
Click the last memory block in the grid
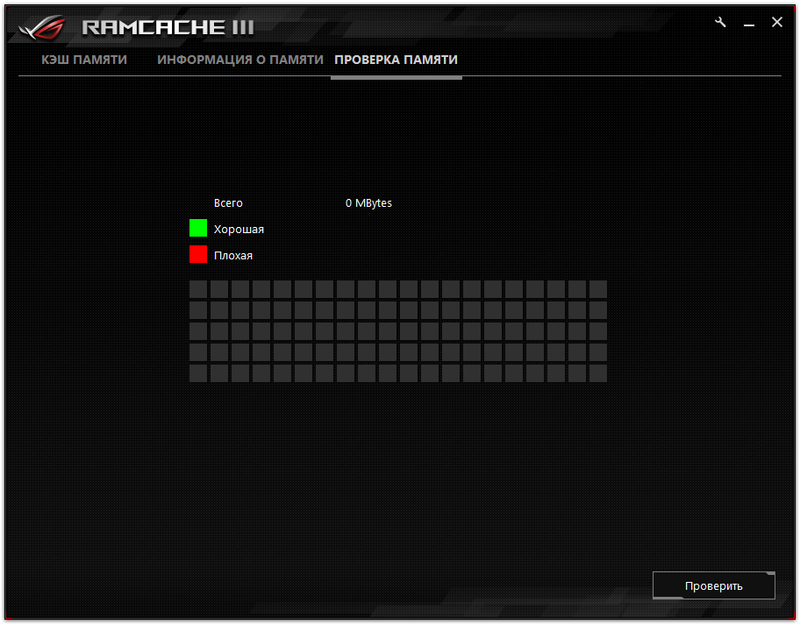[598, 373]
